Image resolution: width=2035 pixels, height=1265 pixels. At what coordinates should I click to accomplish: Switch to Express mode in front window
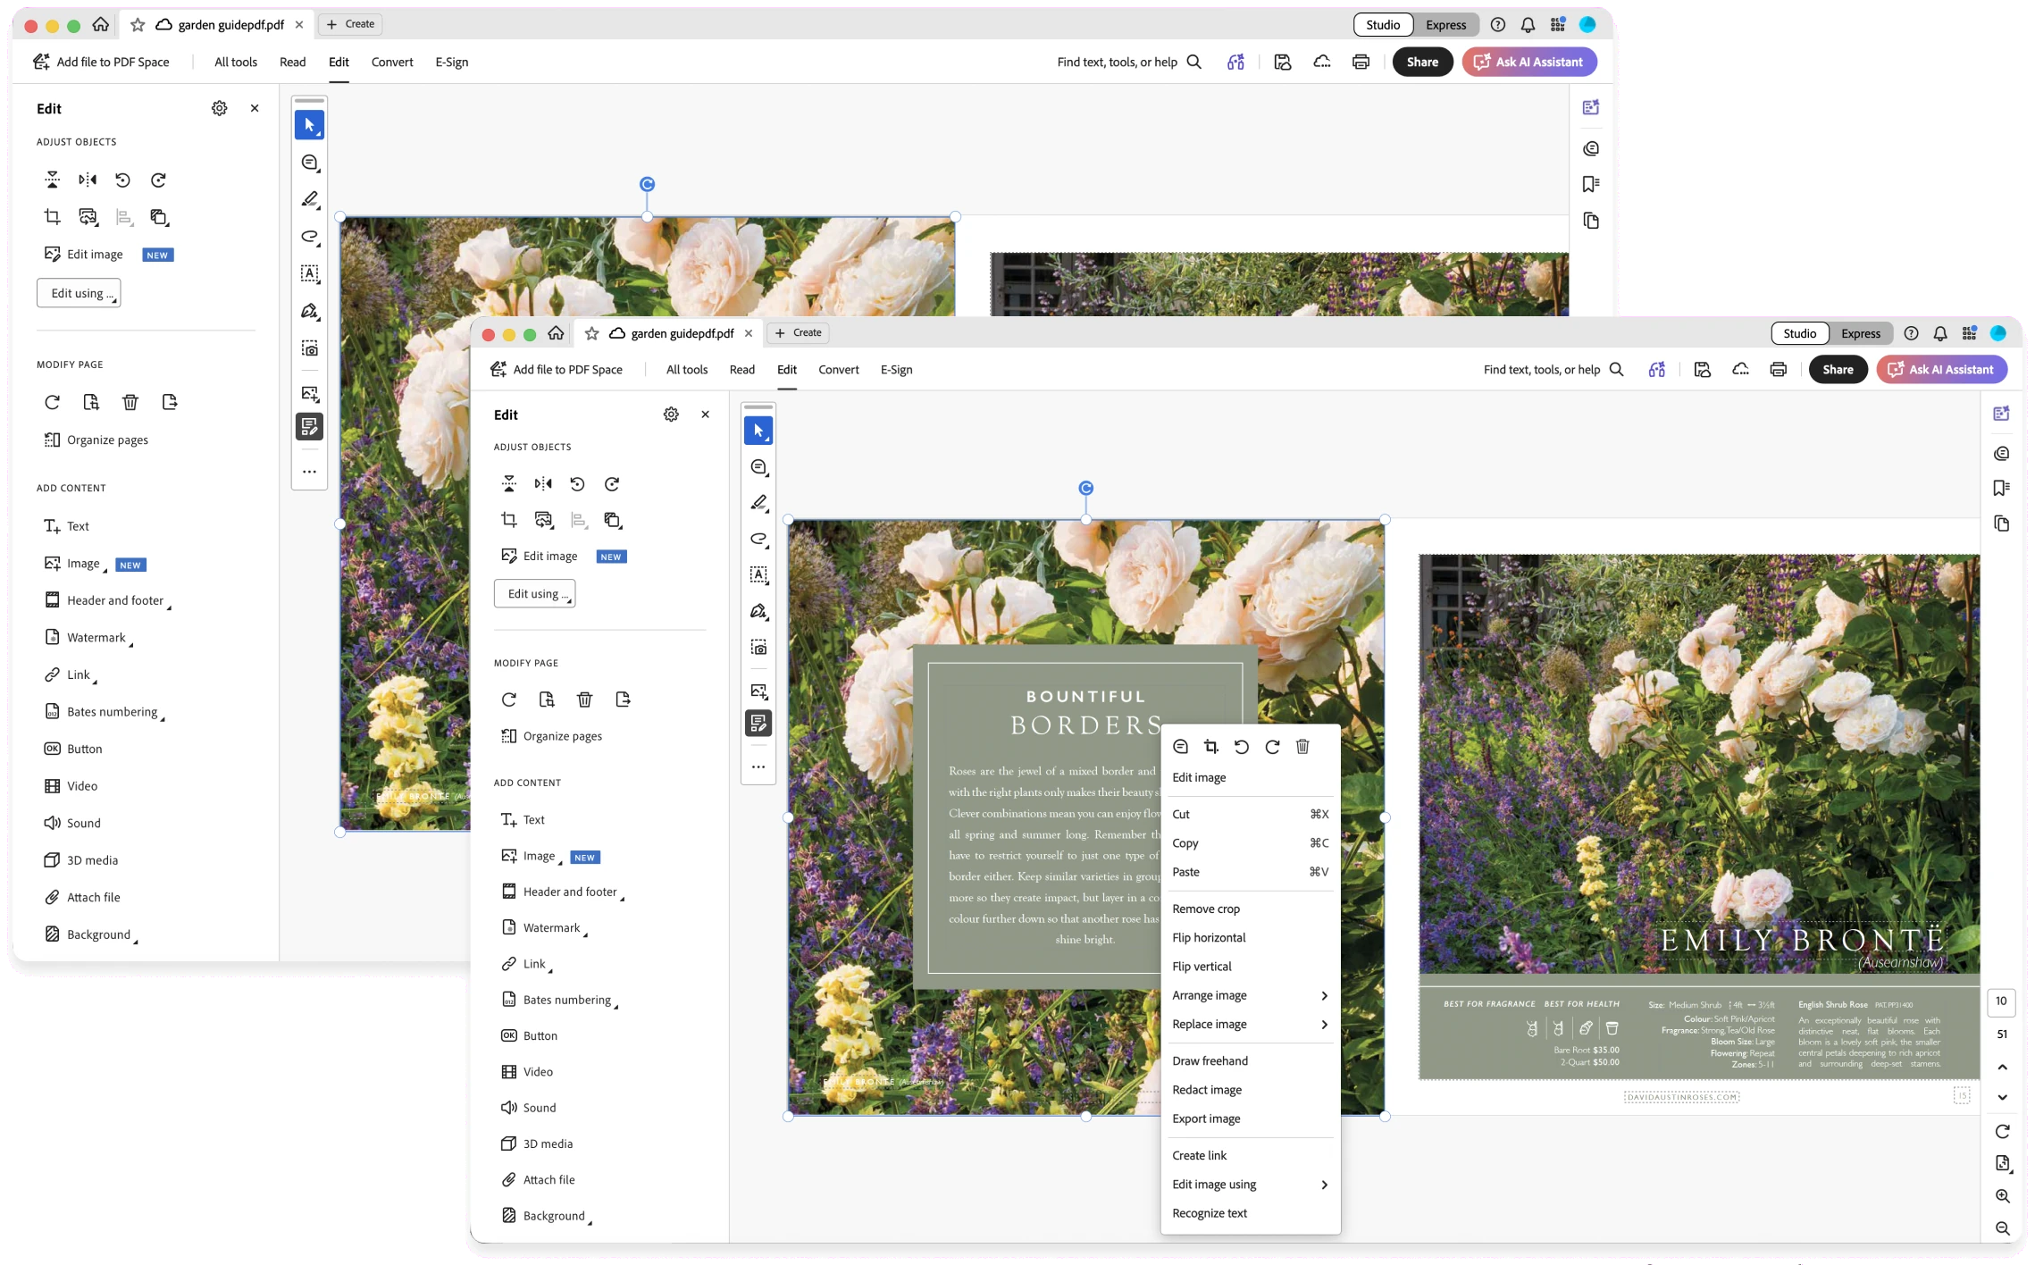[x=1861, y=333]
